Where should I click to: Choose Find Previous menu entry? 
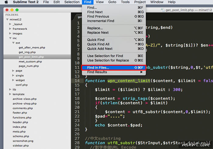(114, 16)
